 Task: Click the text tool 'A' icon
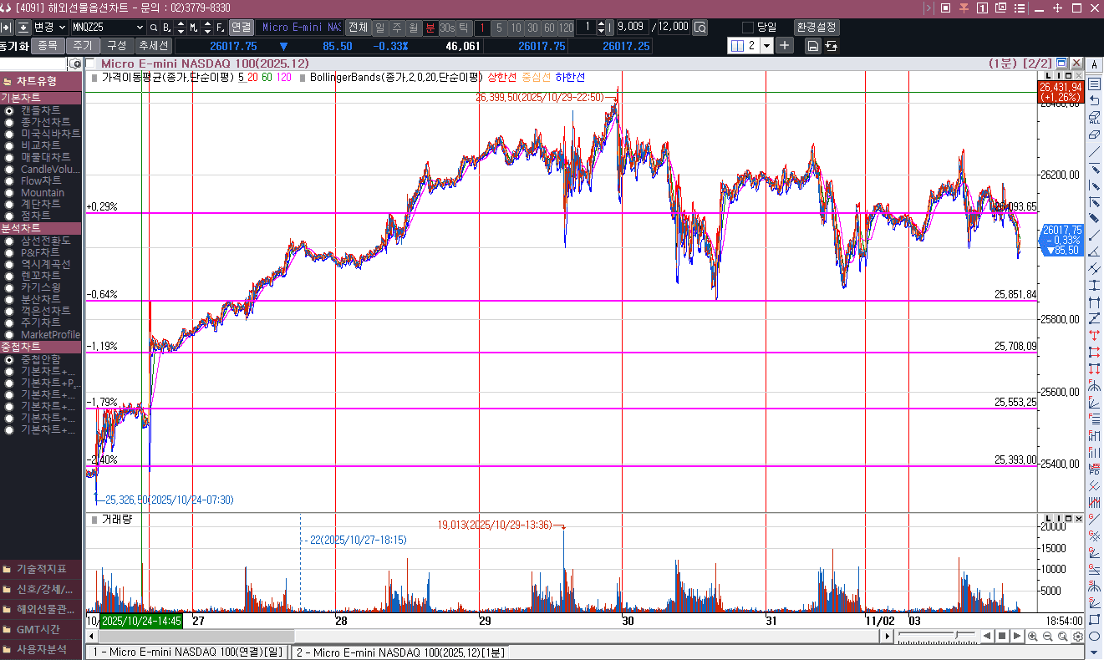1076,63
